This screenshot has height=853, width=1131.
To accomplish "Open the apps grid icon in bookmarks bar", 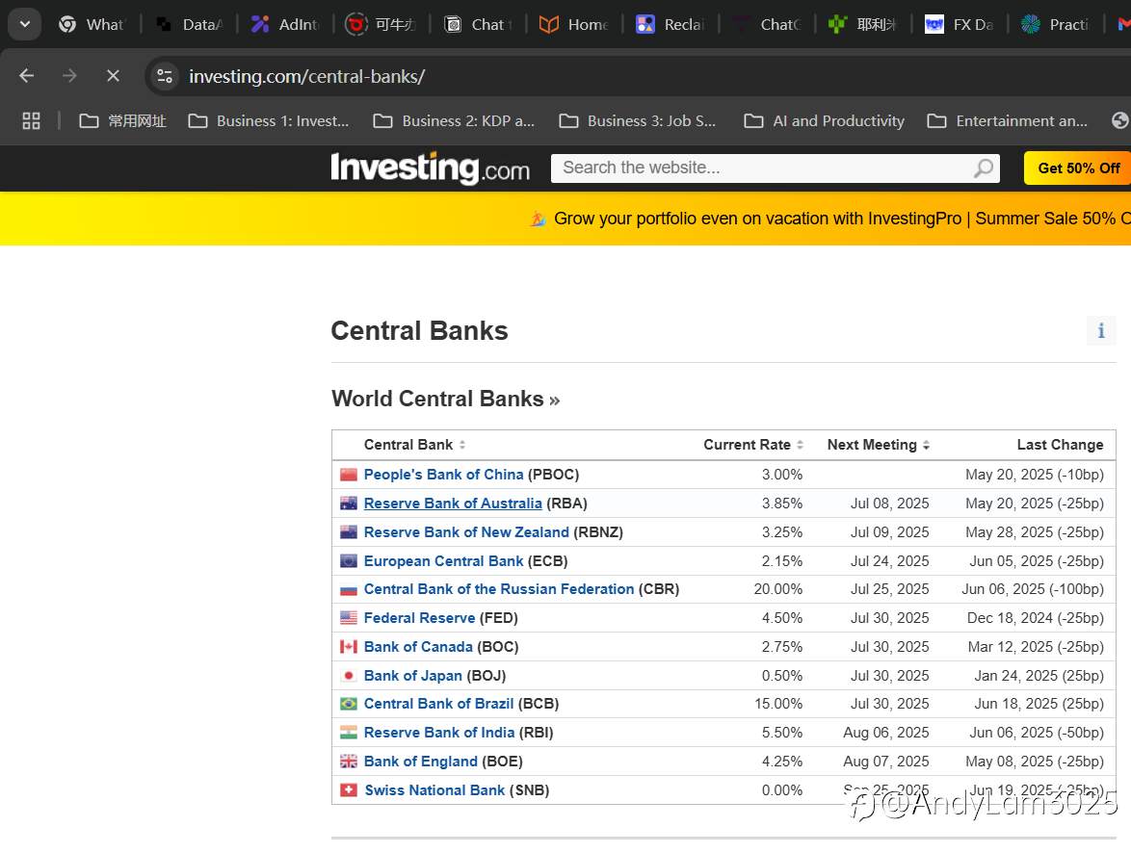I will [31, 121].
